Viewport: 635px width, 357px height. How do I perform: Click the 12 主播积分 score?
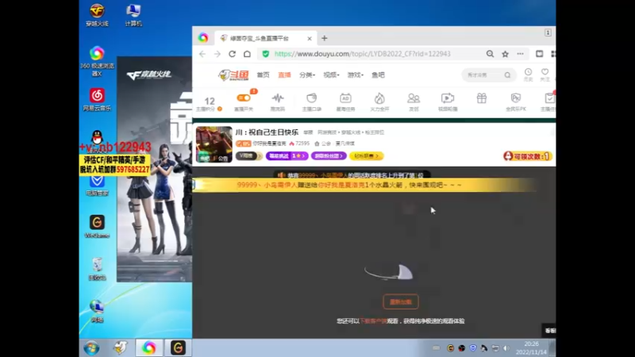pos(210,103)
